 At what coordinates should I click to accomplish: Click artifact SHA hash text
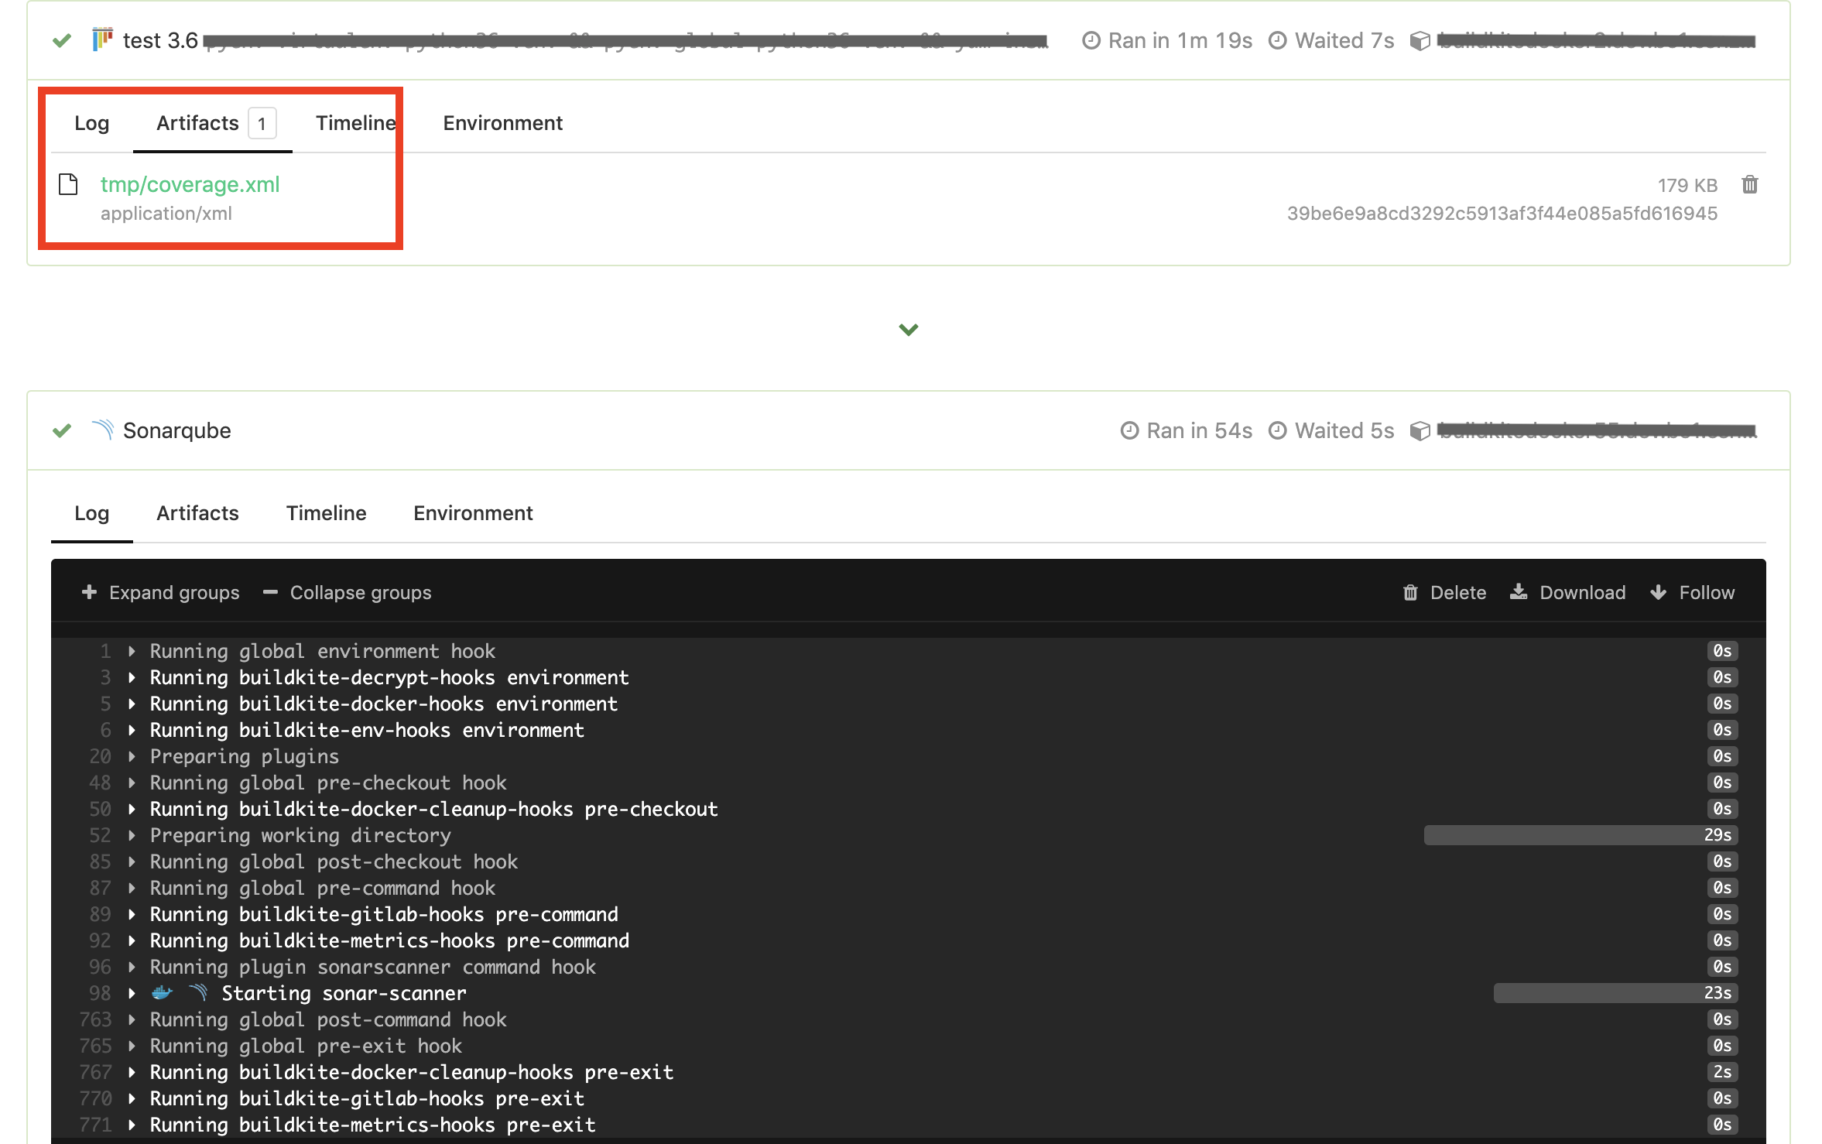(1502, 214)
